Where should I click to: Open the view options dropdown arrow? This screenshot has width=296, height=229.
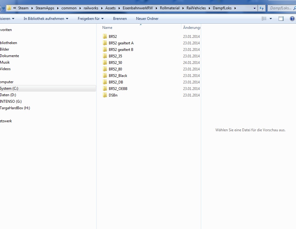point(271,19)
